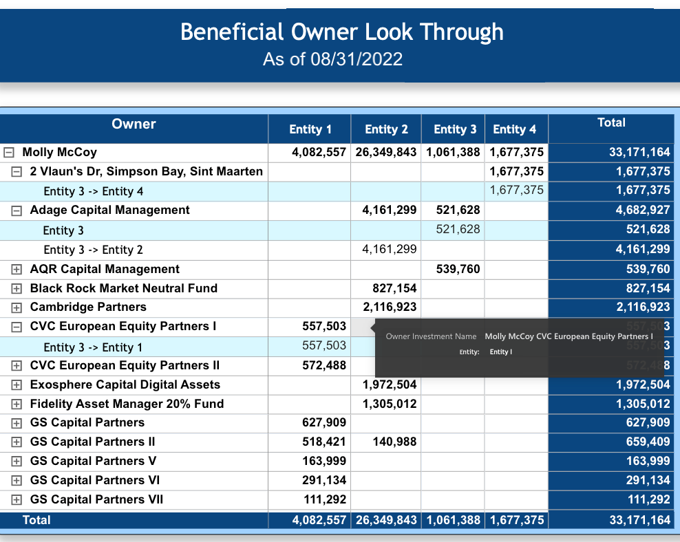Click the "Total" label in the bottom row

[x=36, y=520]
